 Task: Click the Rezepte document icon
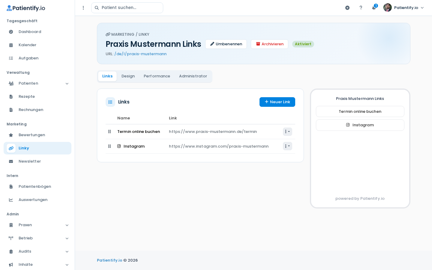point(11,97)
